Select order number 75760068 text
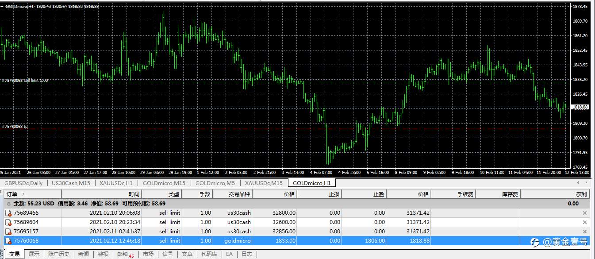595x259 pixels. [x=26, y=241]
